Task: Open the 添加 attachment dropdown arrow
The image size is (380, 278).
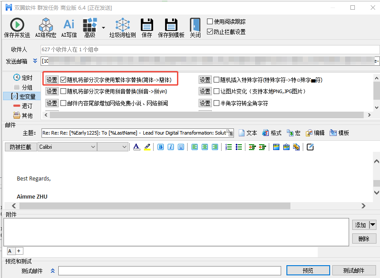Action: (372, 225)
